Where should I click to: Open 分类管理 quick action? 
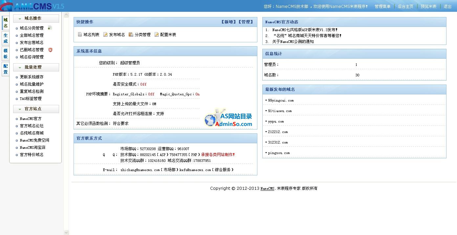(142, 35)
